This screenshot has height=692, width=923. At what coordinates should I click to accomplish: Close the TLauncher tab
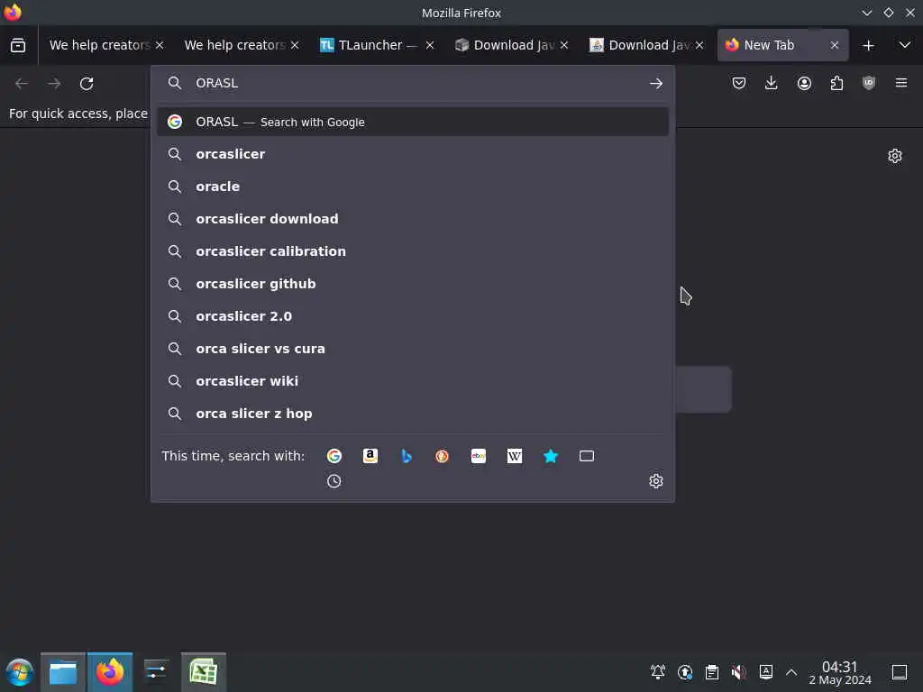click(x=430, y=45)
